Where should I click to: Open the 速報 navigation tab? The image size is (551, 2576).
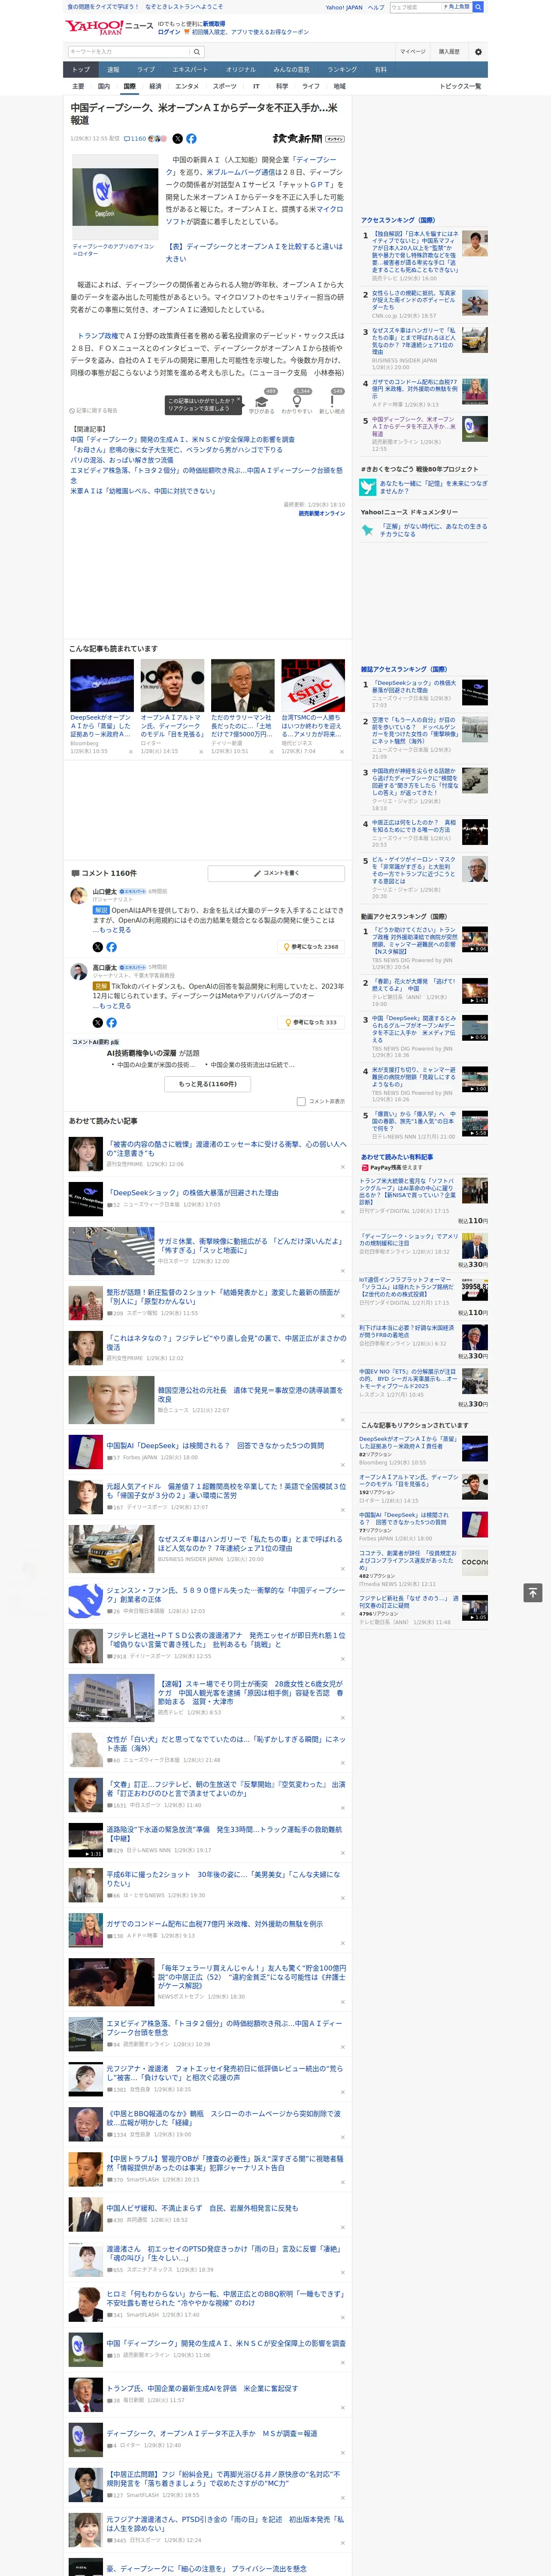(x=113, y=70)
